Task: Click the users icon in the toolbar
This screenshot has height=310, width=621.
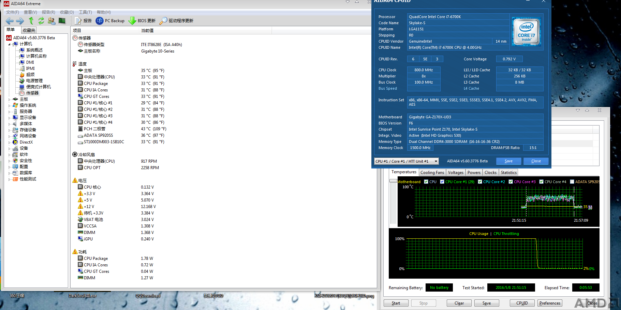Action: 51,21
